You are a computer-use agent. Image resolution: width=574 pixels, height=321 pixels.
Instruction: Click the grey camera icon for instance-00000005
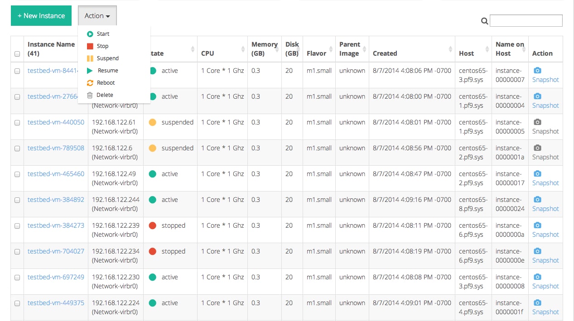(537, 122)
